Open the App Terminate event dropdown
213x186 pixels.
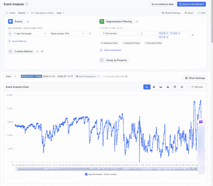coord(30,34)
